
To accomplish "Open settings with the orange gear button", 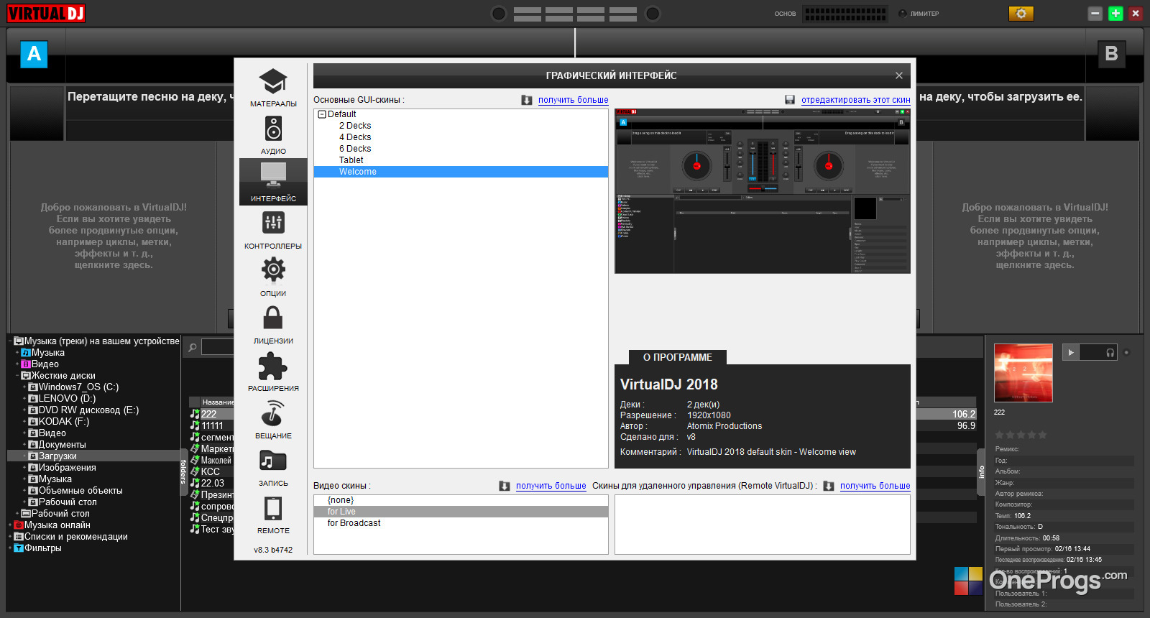I will pos(1021,13).
